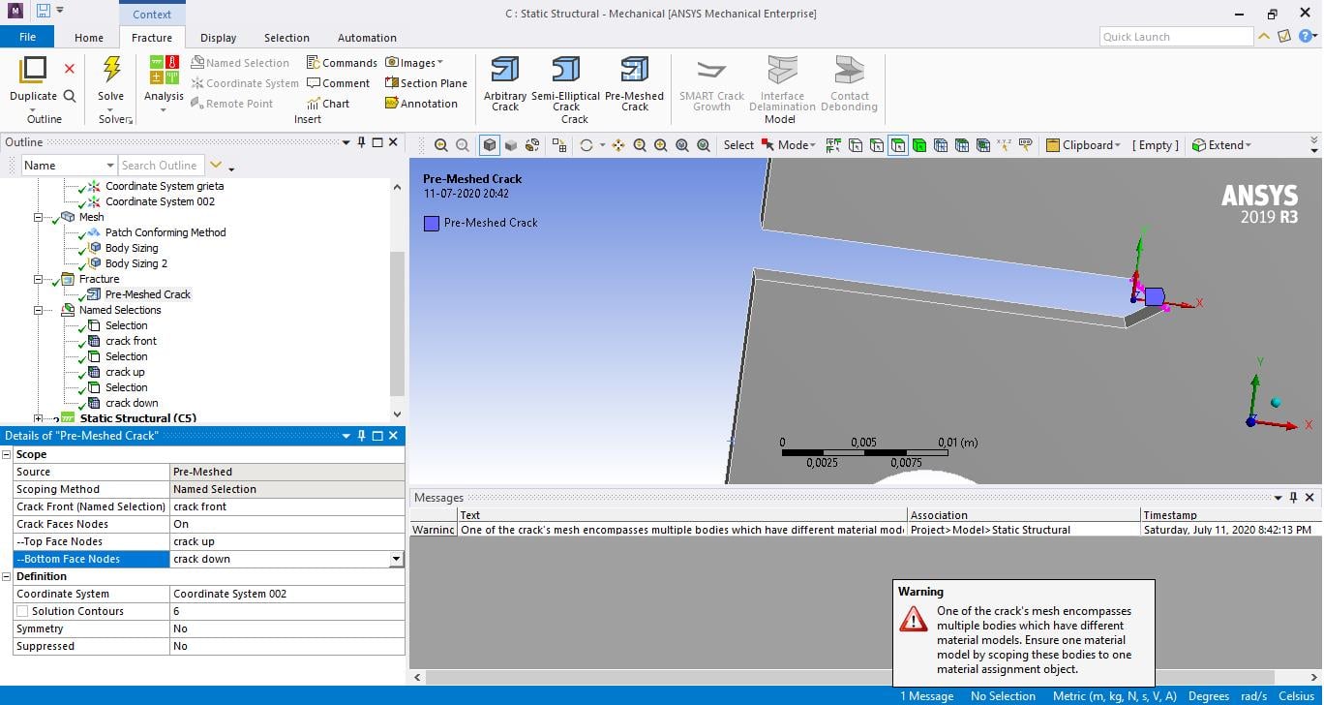The width and height of the screenshot is (1324, 705).
Task: Collapse the Definition section in Details
Action: click(8, 576)
